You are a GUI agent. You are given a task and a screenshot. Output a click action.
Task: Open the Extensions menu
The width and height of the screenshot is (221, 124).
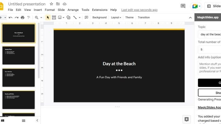[x=100, y=10]
